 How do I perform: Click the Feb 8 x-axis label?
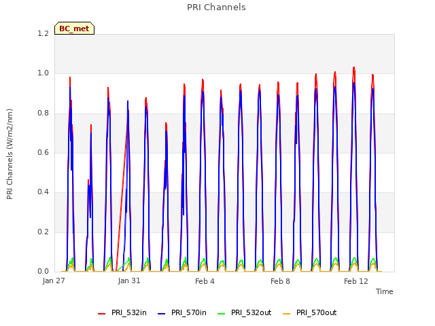tap(280, 281)
